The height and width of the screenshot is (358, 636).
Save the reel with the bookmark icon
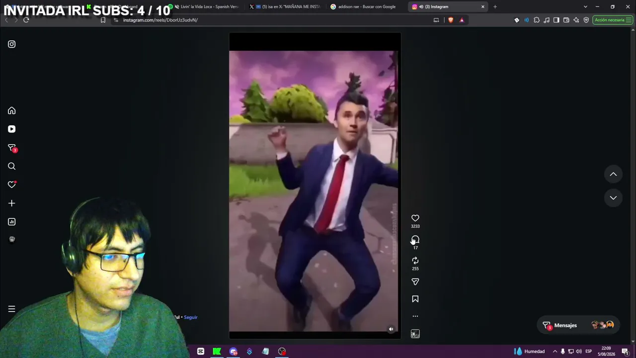pyautogui.click(x=415, y=299)
